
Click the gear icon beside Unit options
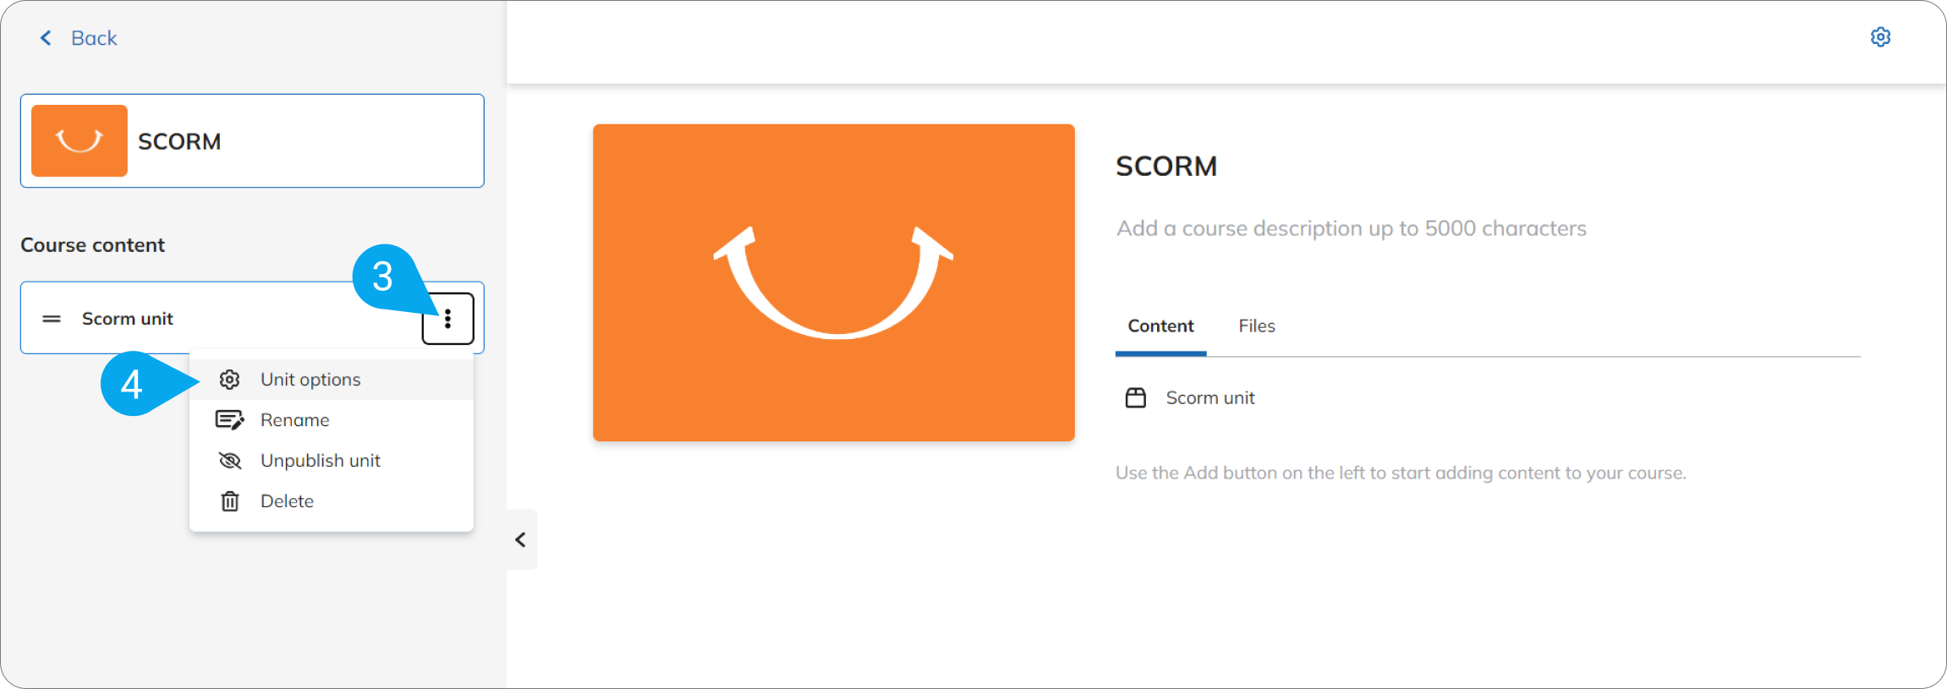[229, 380]
